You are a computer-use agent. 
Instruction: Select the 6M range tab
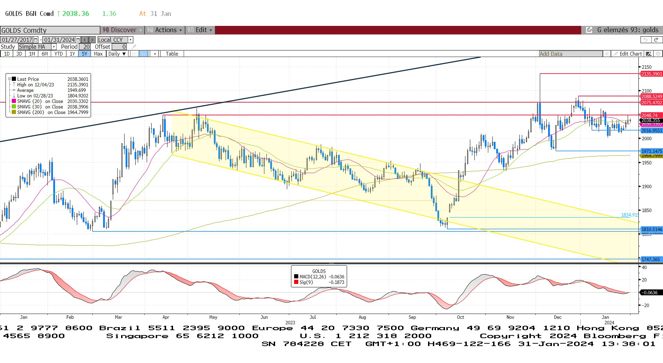pyautogui.click(x=45, y=54)
